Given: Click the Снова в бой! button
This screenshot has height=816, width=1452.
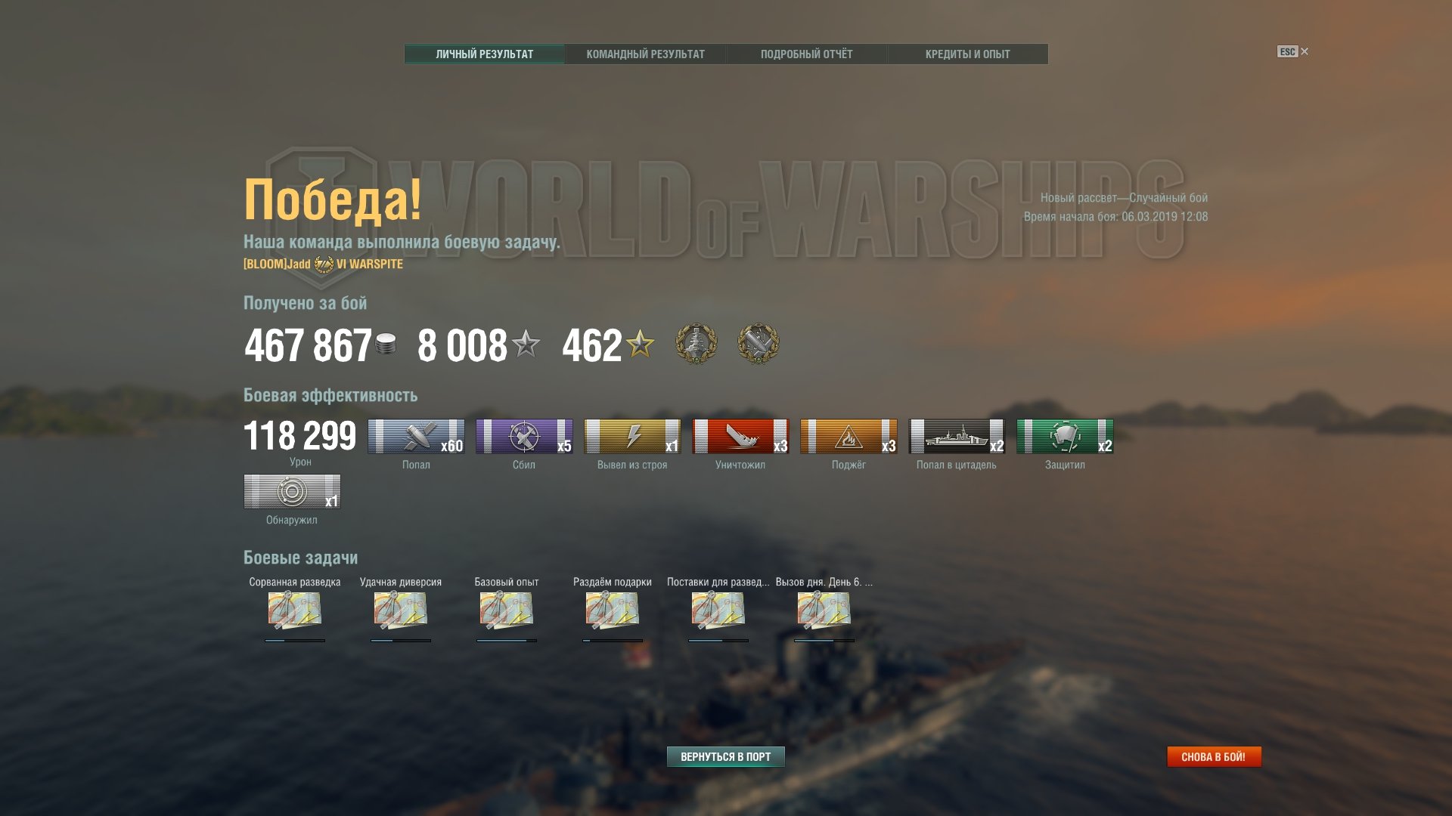Looking at the screenshot, I should point(1214,756).
